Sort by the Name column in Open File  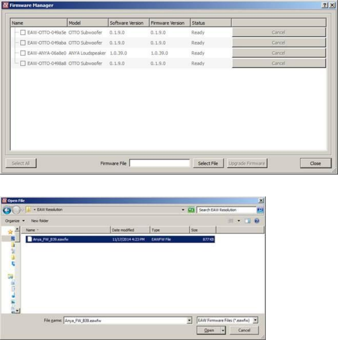point(66,230)
